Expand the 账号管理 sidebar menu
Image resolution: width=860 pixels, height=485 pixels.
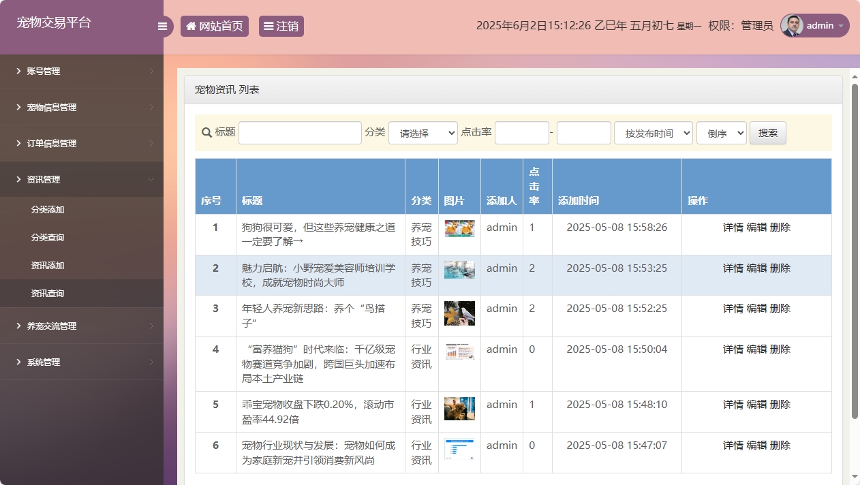(x=82, y=71)
